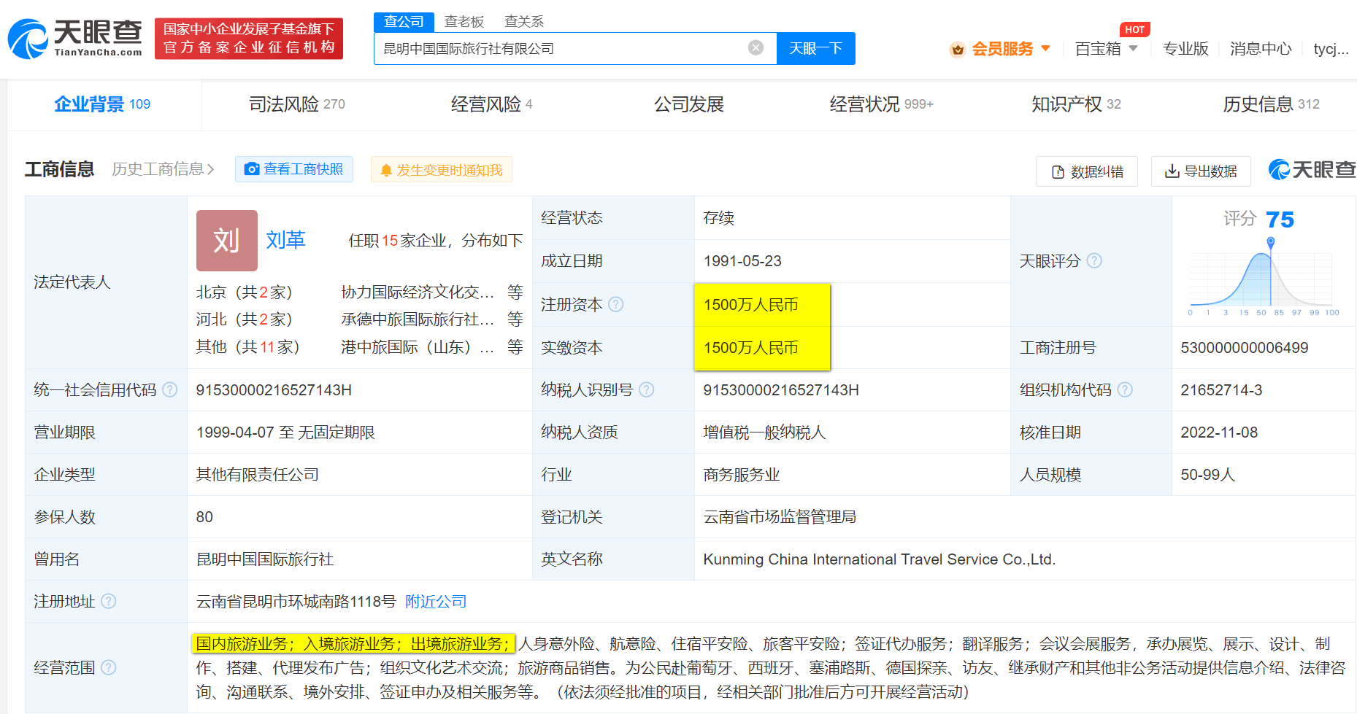Expand the 会员服务 dropdown arrow
Screen dimensions: 1357x714
[1045, 48]
